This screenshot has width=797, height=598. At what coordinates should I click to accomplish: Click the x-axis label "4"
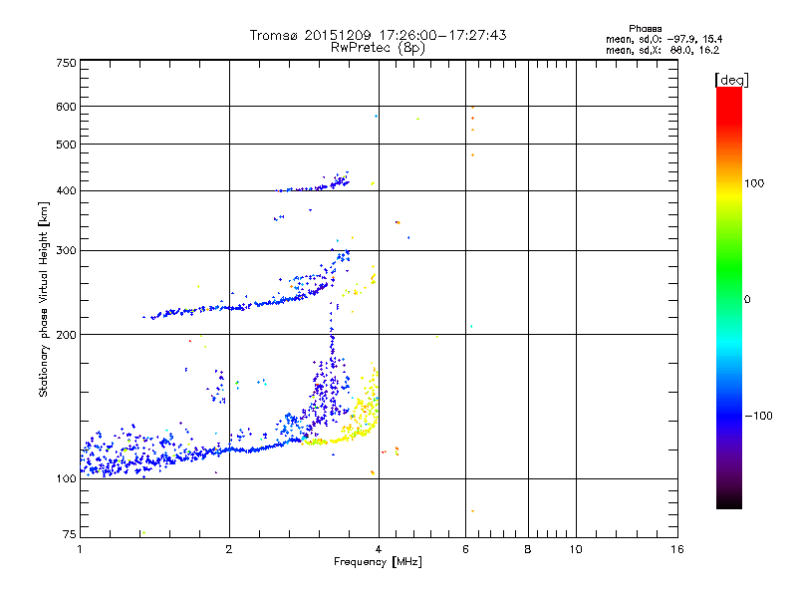[379, 549]
